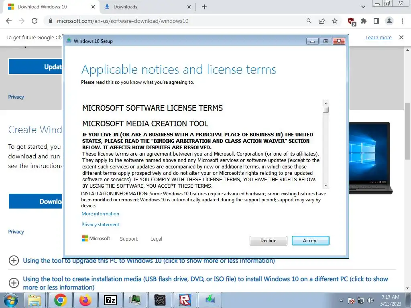The image size is (411, 308).
Task: Open Action Center flag icon
Action: click(x=351, y=300)
